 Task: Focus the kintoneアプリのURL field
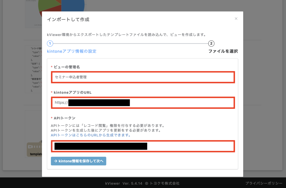(x=143, y=103)
